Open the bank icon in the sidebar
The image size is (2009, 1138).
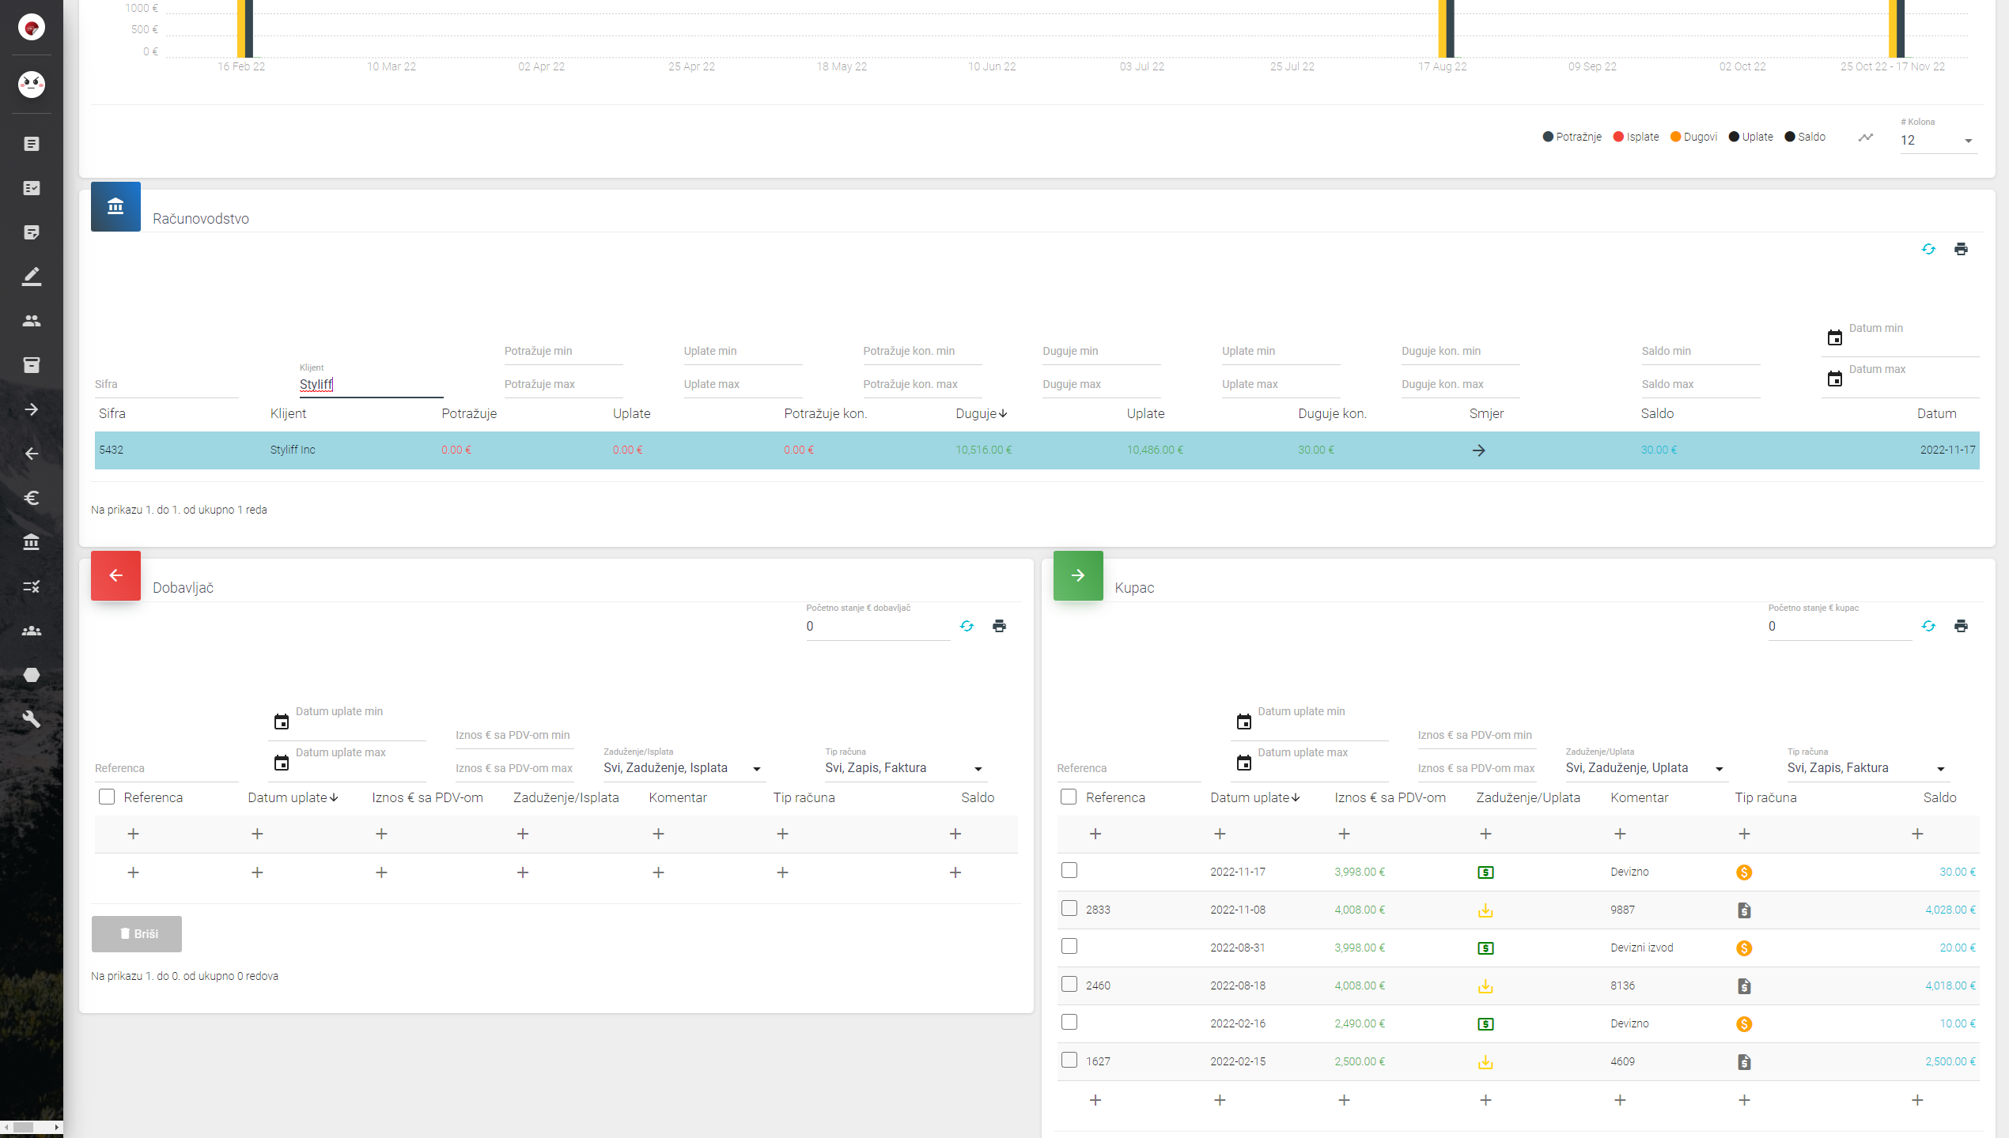pyautogui.click(x=32, y=542)
